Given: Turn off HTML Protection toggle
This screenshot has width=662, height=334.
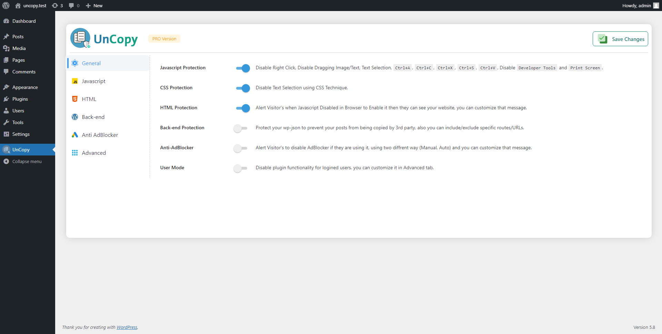Looking at the screenshot, I should (243, 108).
